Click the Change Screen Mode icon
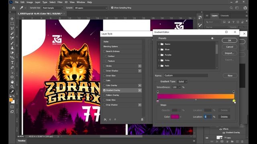This screenshot has height=144, width=257. pos(12,112)
